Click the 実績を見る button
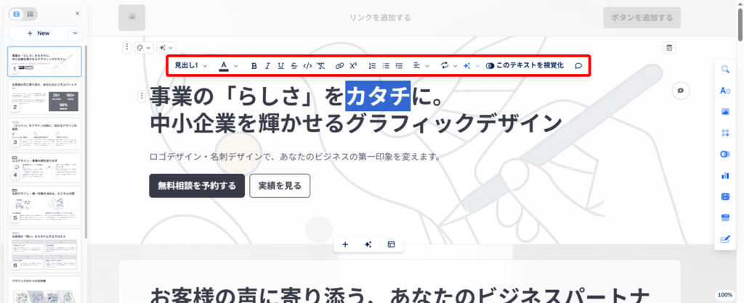Image resolution: width=744 pixels, height=303 pixels. click(x=280, y=186)
